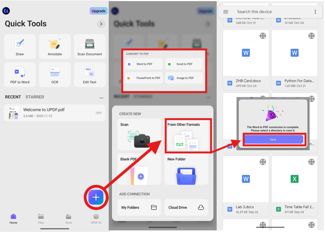Open the three-dot overflow menu in file picker

coord(315,12)
